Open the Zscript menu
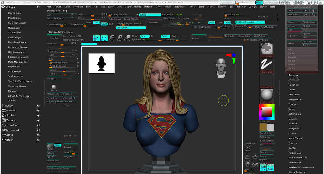The height and width of the screenshot is (174, 324). tap(263, 7)
